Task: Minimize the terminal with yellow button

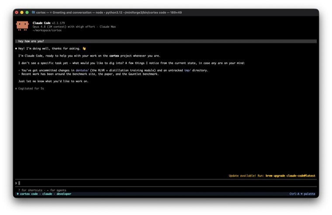Action: click(22, 13)
